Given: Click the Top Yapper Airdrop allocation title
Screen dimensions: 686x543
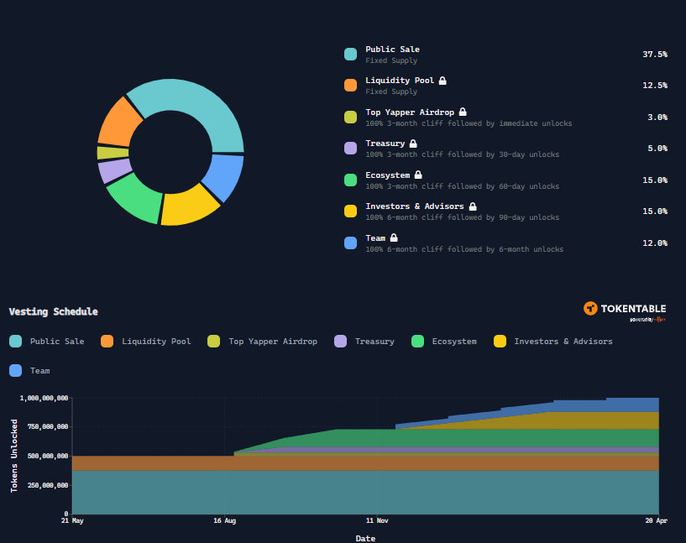Looking at the screenshot, I should tap(410, 112).
